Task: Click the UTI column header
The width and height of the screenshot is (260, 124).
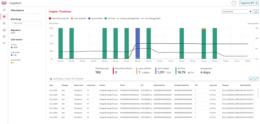Action: coord(142,85)
